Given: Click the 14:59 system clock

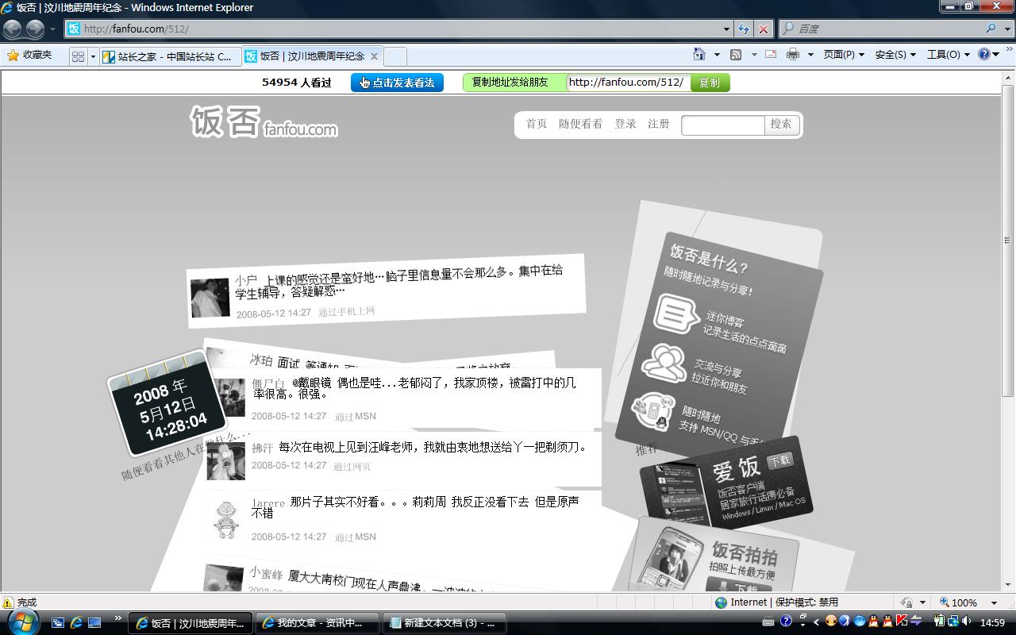Looking at the screenshot, I should coord(992,622).
